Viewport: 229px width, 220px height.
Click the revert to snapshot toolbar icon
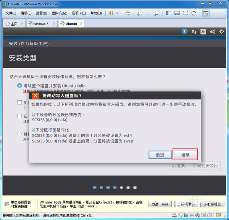tap(148, 13)
